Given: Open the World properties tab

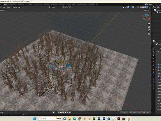Looking at the screenshot, I should (x=153, y=61).
